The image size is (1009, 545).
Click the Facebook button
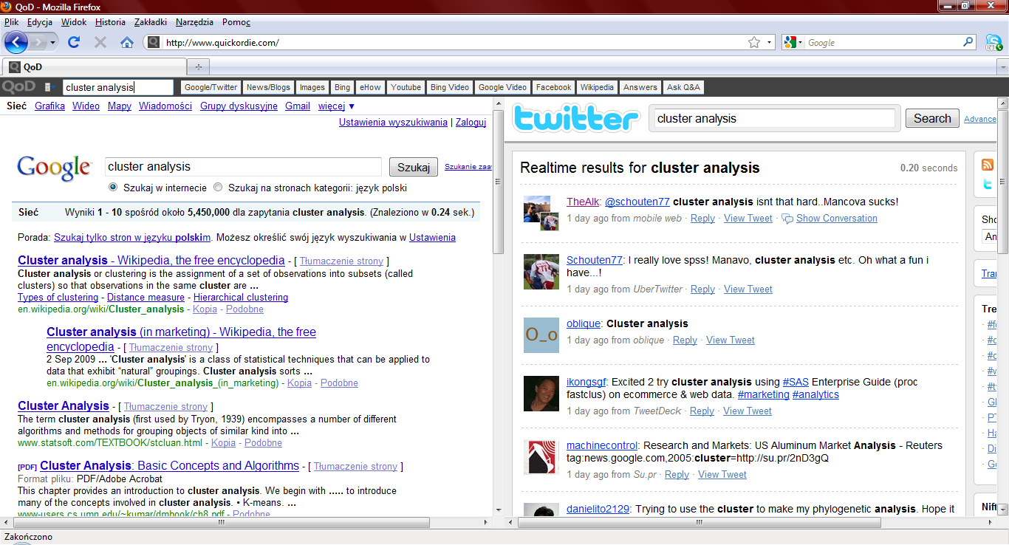coord(553,87)
